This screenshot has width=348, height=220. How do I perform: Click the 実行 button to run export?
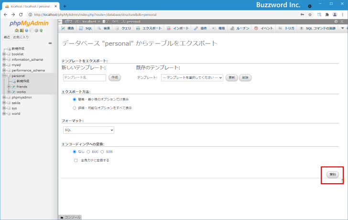tap(333, 175)
